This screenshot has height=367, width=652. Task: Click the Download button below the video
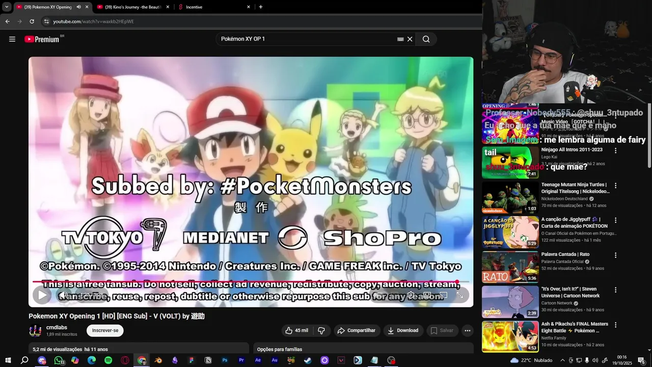tap(403, 330)
